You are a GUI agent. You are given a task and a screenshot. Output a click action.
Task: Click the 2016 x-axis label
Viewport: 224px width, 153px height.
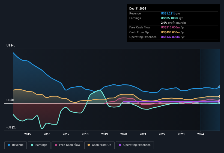point(47,134)
